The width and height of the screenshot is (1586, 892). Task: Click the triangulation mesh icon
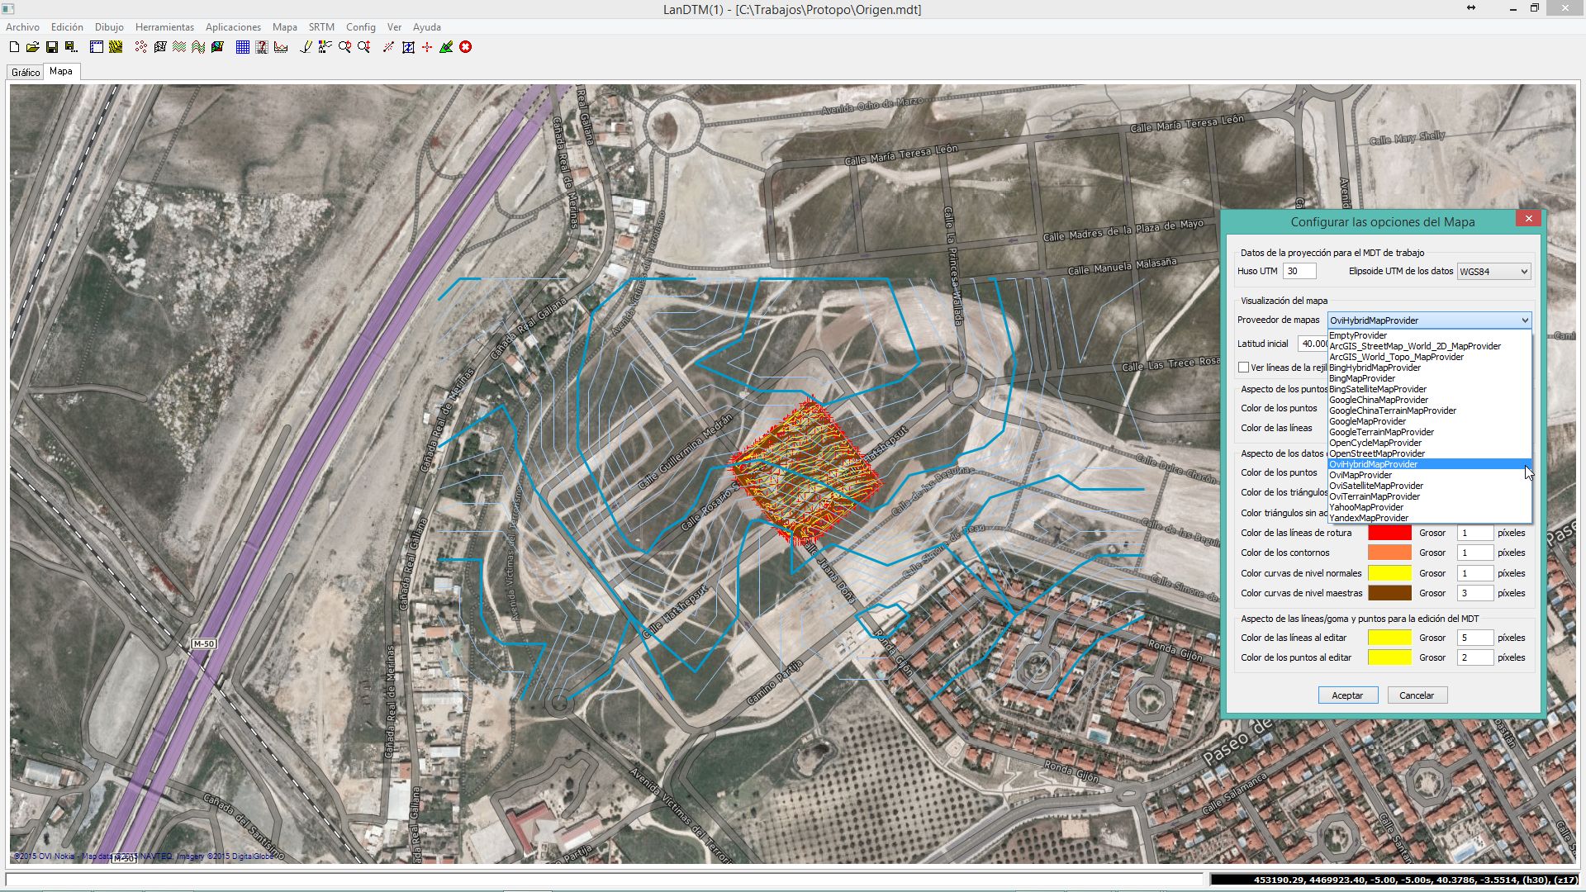(x=160, y=47)
